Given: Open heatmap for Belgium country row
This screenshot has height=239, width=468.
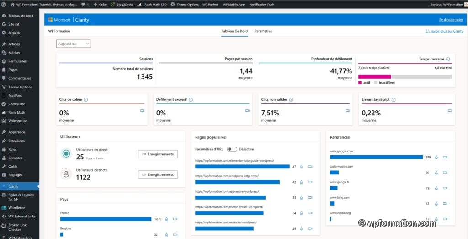Looking at the screenshot, I should point(166,234).
